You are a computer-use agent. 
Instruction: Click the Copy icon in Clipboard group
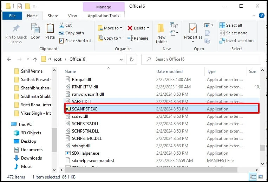[35, 29]
